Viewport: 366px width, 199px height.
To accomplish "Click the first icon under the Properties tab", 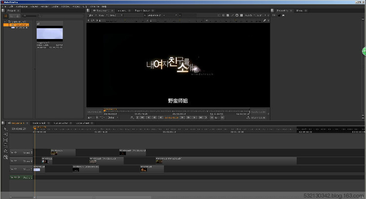I will pyautogui.click(x=274, y=15).
